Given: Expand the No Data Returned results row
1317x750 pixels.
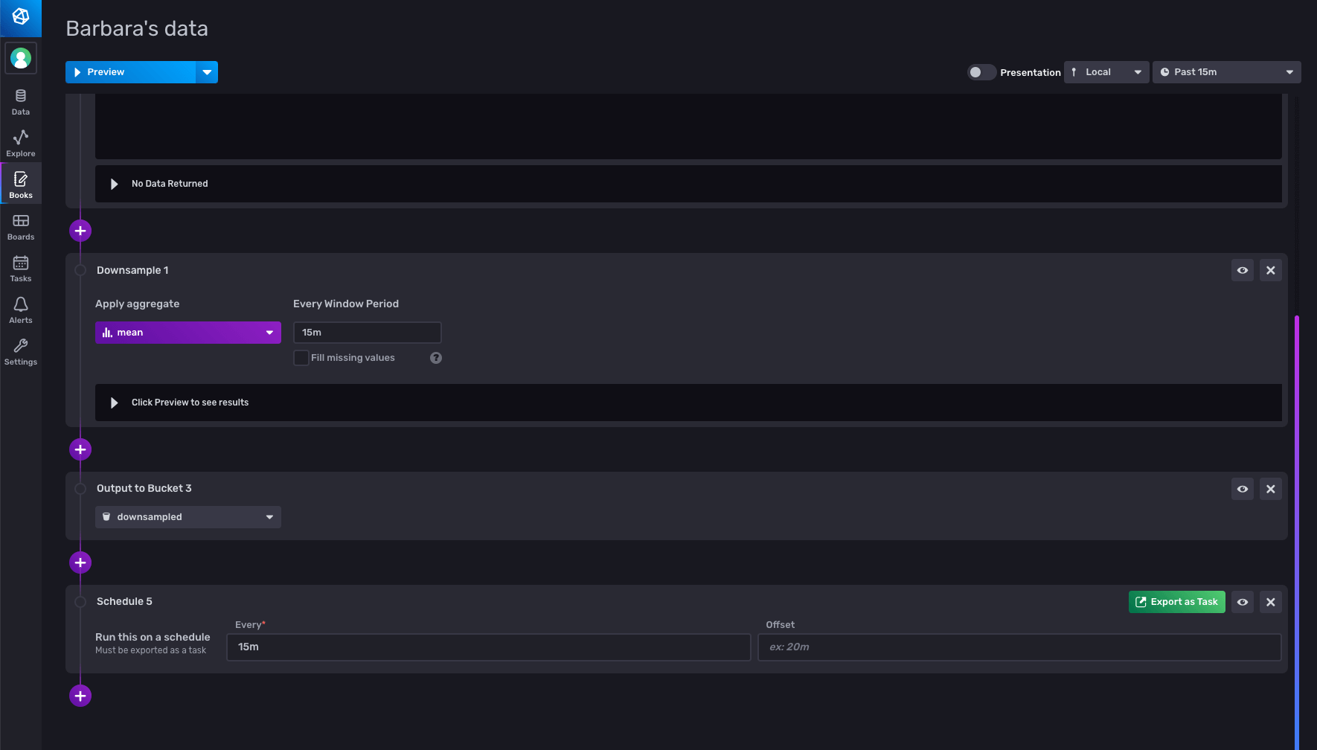Looking at the screenshot, I should (x=115, y=184).
